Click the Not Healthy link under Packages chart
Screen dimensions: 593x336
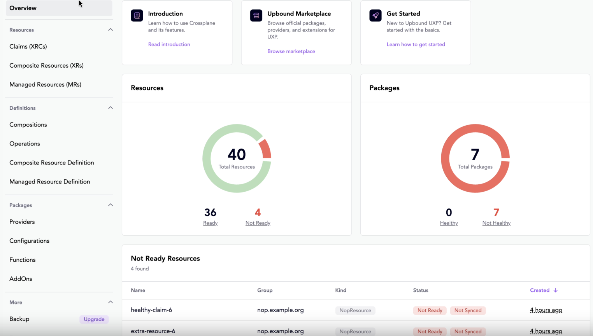[496, 223]
